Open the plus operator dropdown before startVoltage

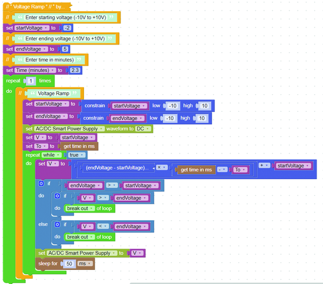[264, 165]
